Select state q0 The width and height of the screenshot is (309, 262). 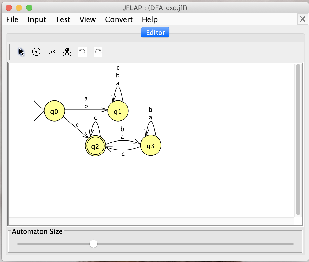coord(54,111)
